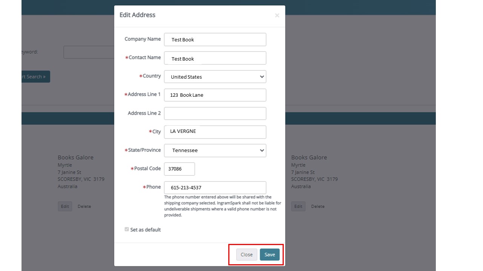The image size is (483, 271).
Task: Click the keyword search field in background page
Action: (89, 52)
